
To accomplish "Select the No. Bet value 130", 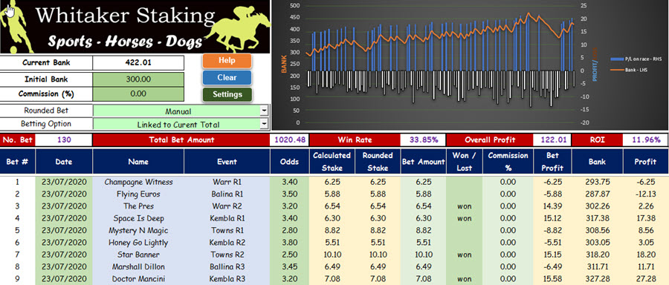I will [x=64, y=140].
